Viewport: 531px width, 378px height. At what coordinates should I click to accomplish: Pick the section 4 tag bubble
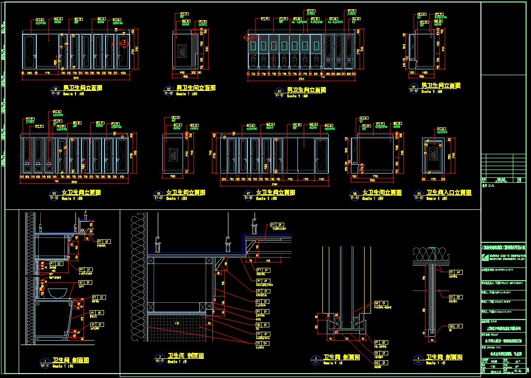pos(418,360)
